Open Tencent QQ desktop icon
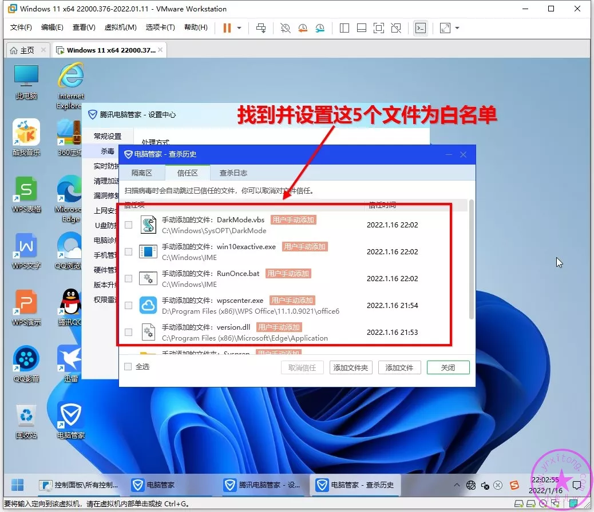The image size is (594, 512). pos(70,306)
